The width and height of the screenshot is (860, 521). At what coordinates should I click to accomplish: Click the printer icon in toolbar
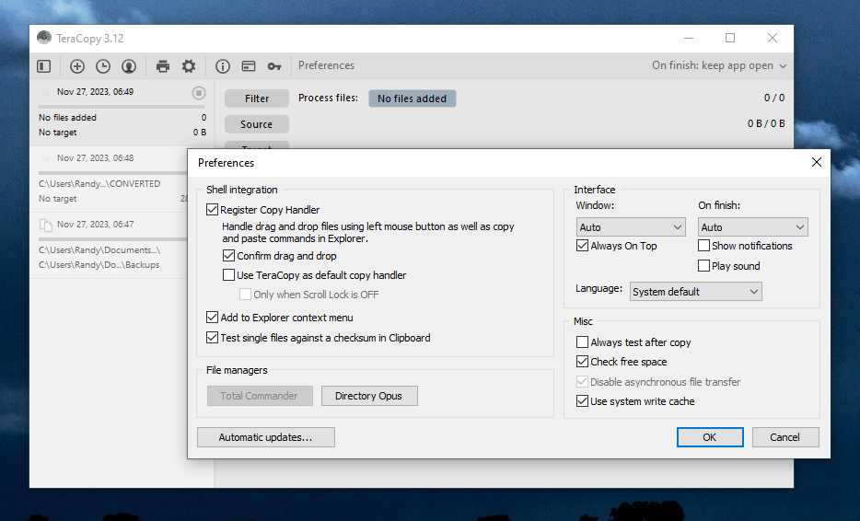tap(163, 66)
